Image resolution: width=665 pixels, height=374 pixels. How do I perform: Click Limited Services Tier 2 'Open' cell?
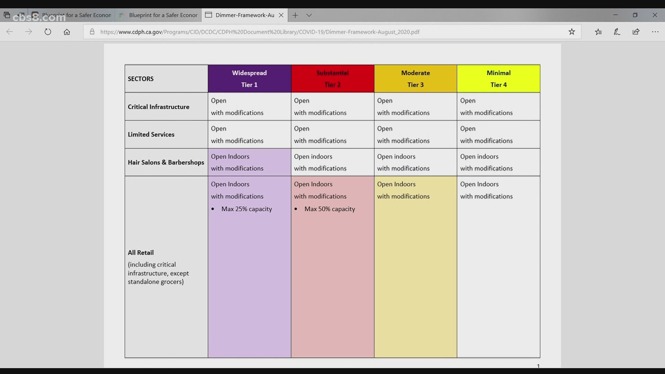332,135
